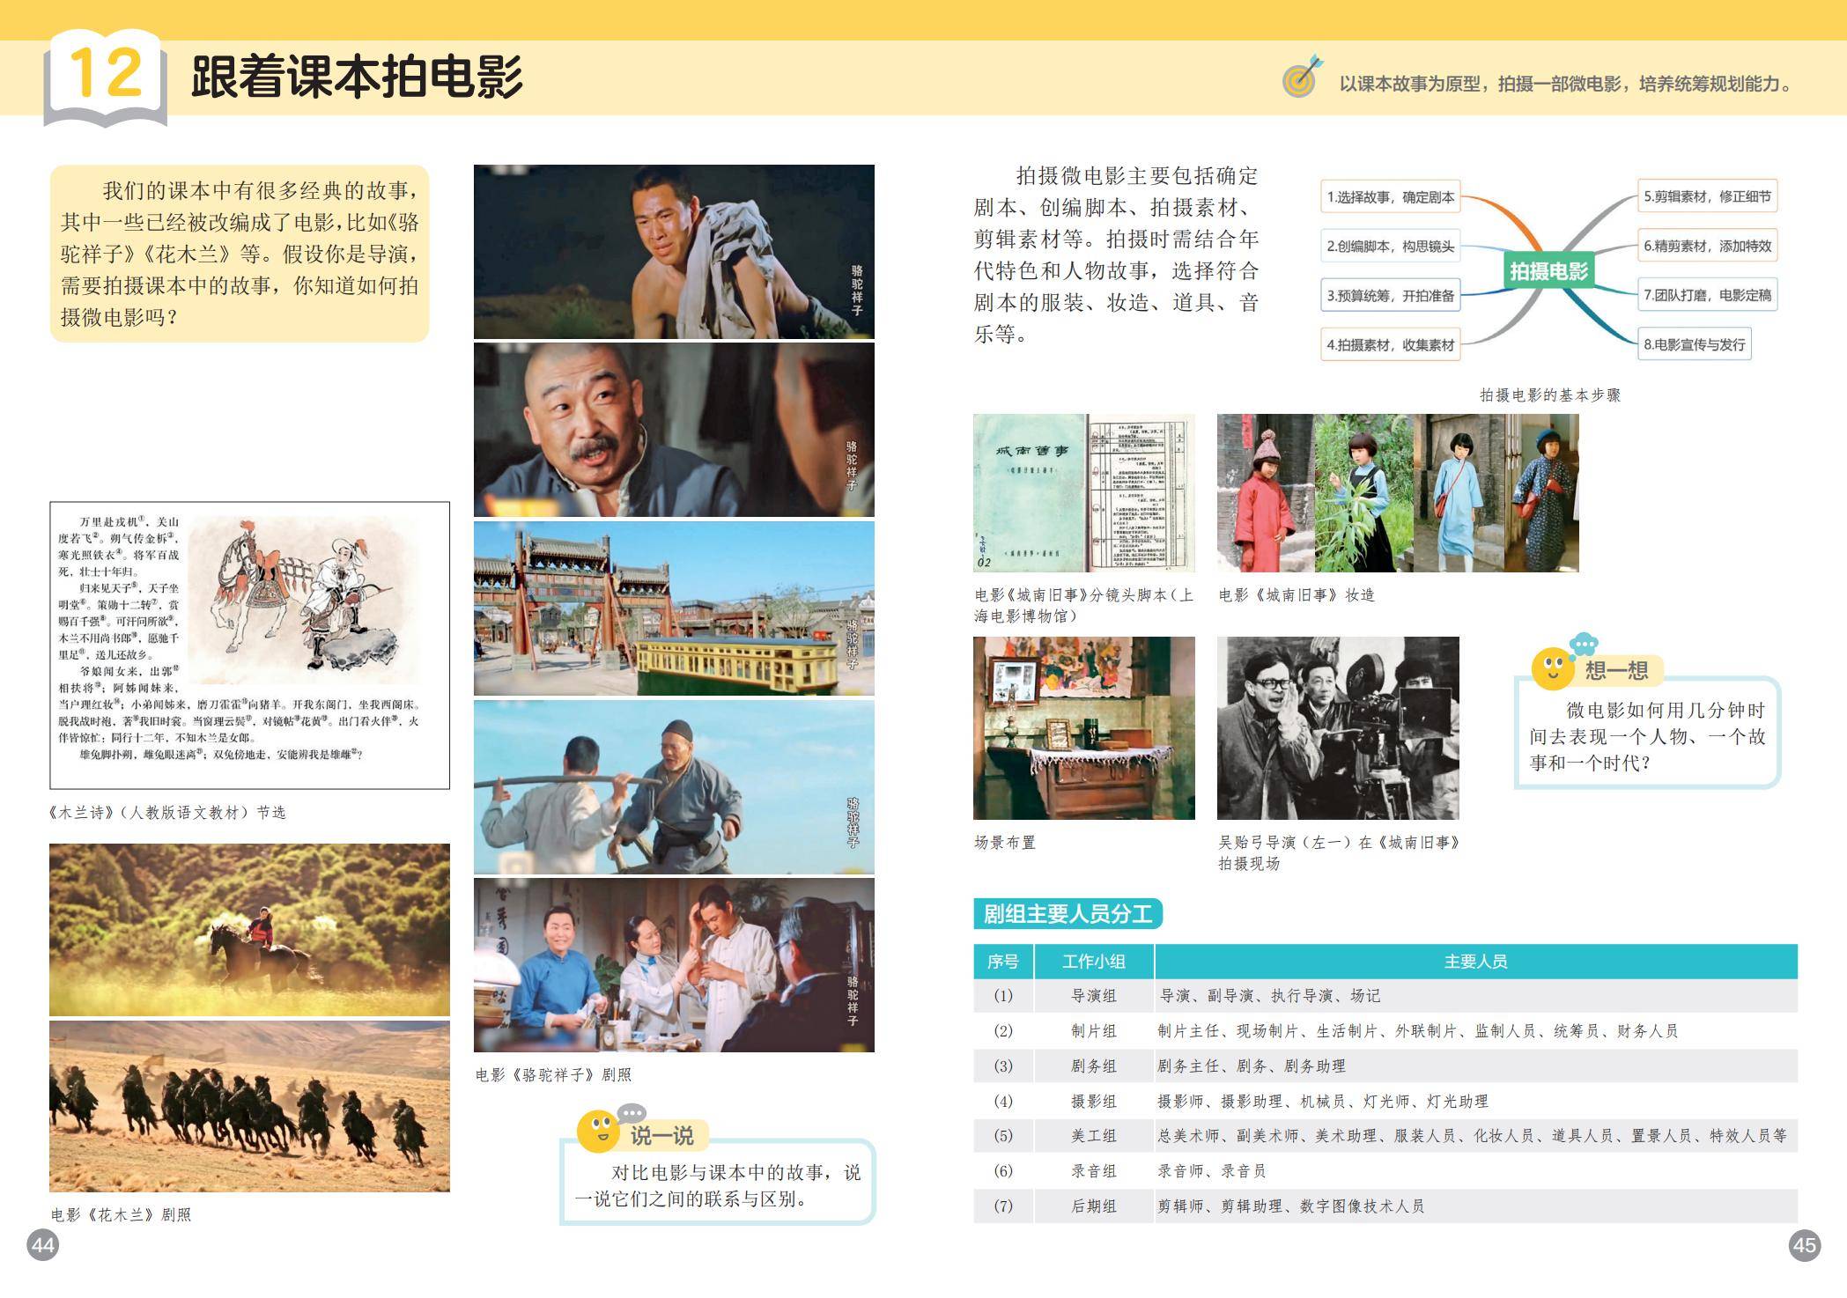
Task: Select the 1.选择故事，确定剧本 node
Action: pyautogui.click(x=1390, y=197)
